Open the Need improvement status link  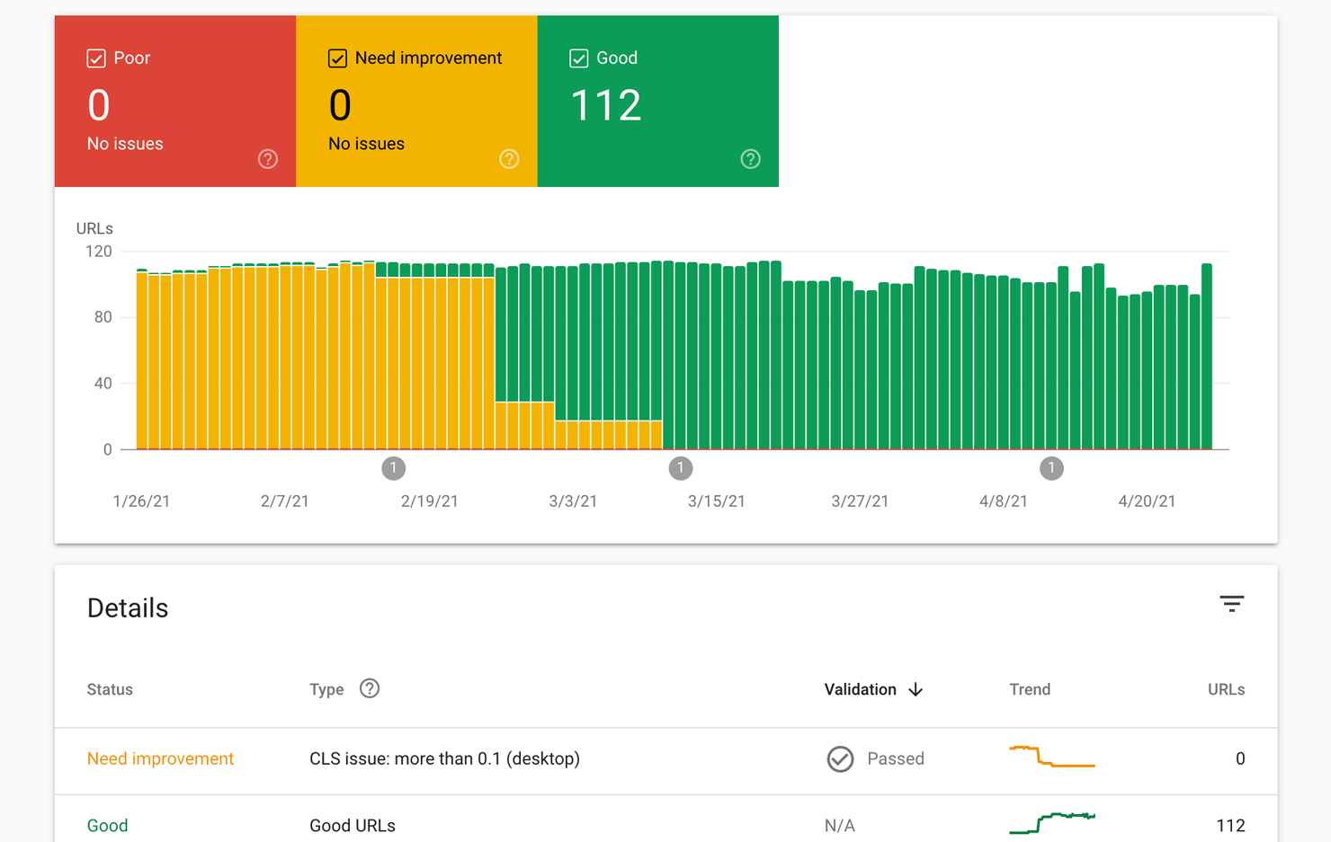[x=160, y=758]
